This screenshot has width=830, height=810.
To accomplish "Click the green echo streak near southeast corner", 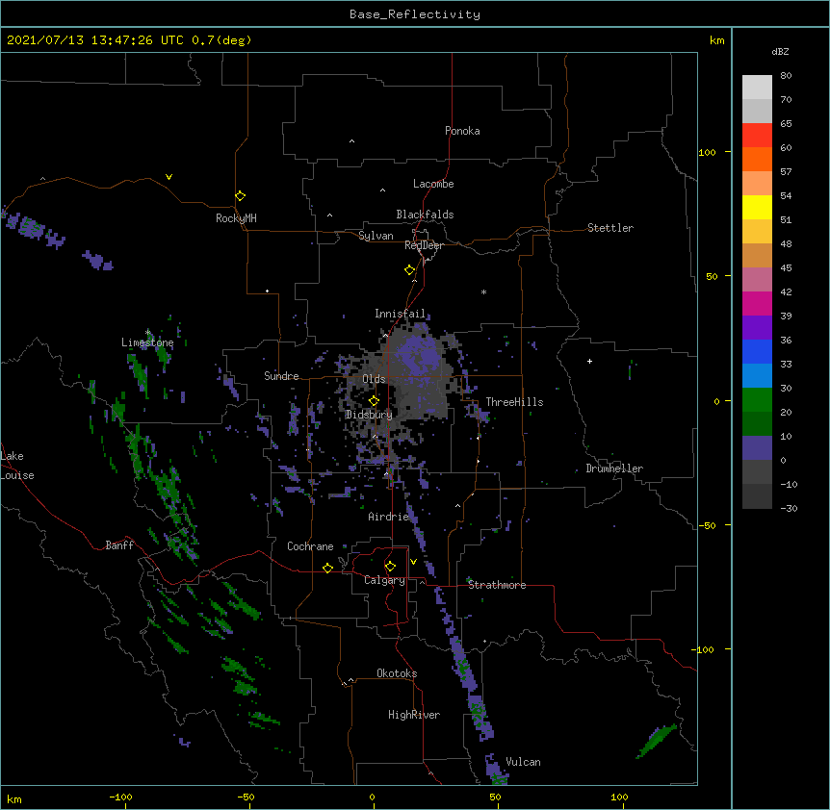I will point(657,740).
